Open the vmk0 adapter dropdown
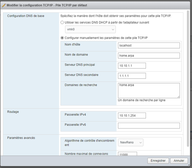Viewport: 192px width, 168px height. [x=90, y=30]
